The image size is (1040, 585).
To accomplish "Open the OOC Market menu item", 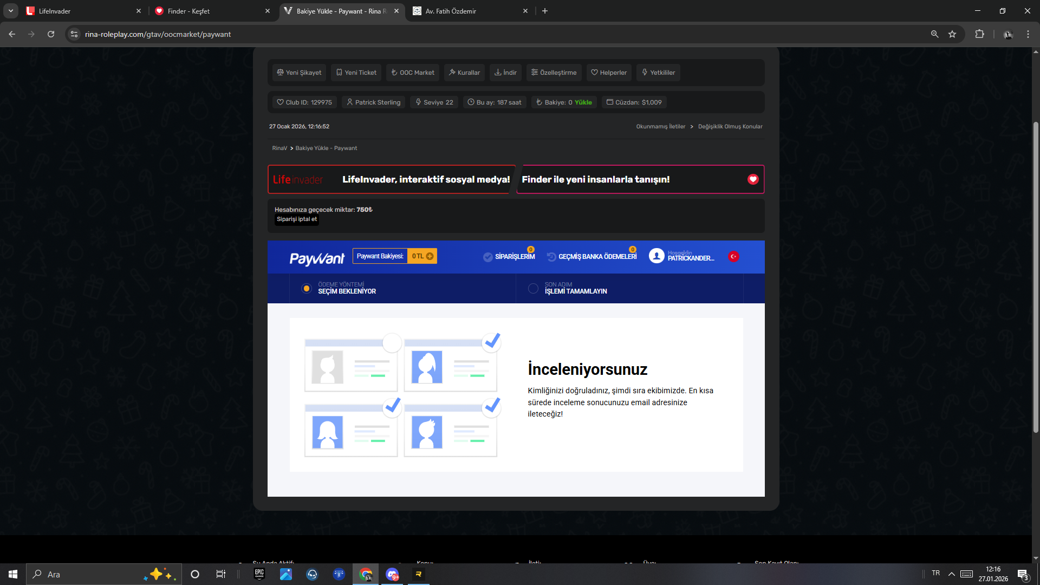I will point(413,73).
